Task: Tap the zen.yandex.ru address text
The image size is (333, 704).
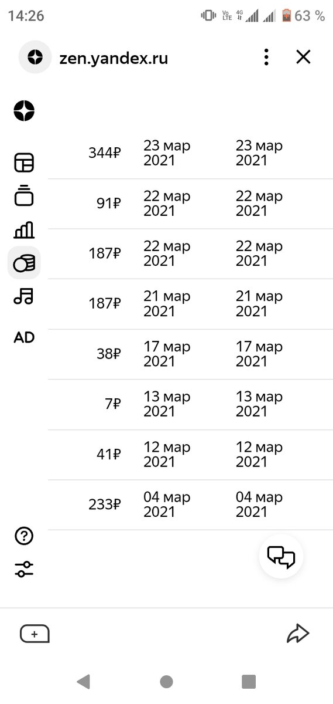Action: pyautogui.click(x=114, y=57)
